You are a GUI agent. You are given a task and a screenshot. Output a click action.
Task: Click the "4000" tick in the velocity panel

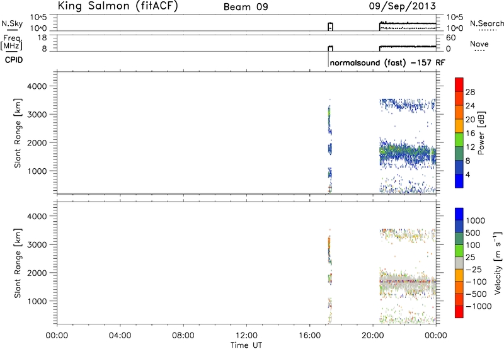coord(37,216)
